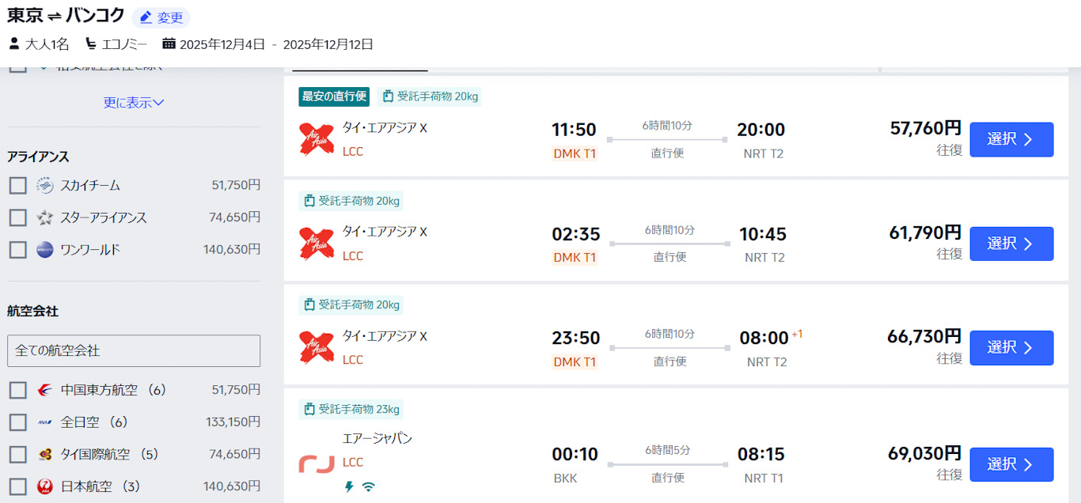Image resolution: width=1081 pixels, height=503 pixels.
Task: Click the AirAsia logo on 11:50 flight
Action: point(317,139)
